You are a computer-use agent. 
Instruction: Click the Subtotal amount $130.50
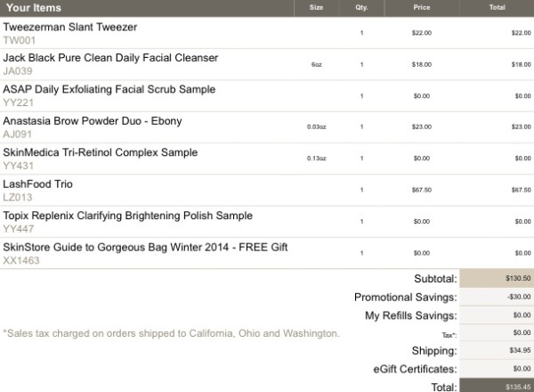(518, 278)
